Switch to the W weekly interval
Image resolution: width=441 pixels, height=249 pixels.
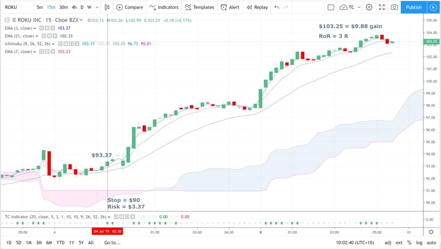click(89, 7)
